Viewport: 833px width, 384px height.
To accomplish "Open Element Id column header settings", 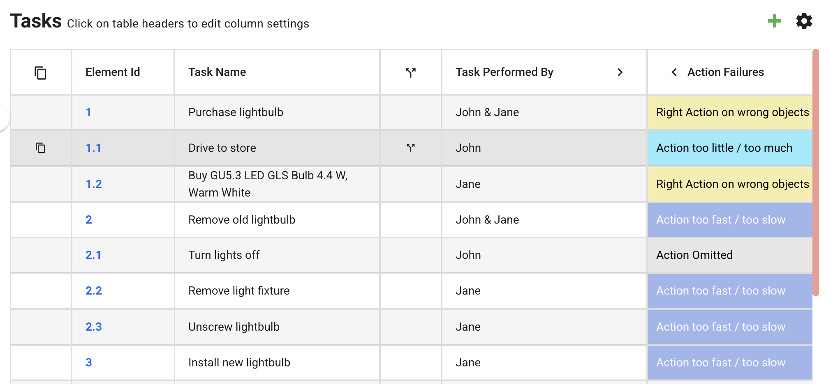I will (113, 72).
